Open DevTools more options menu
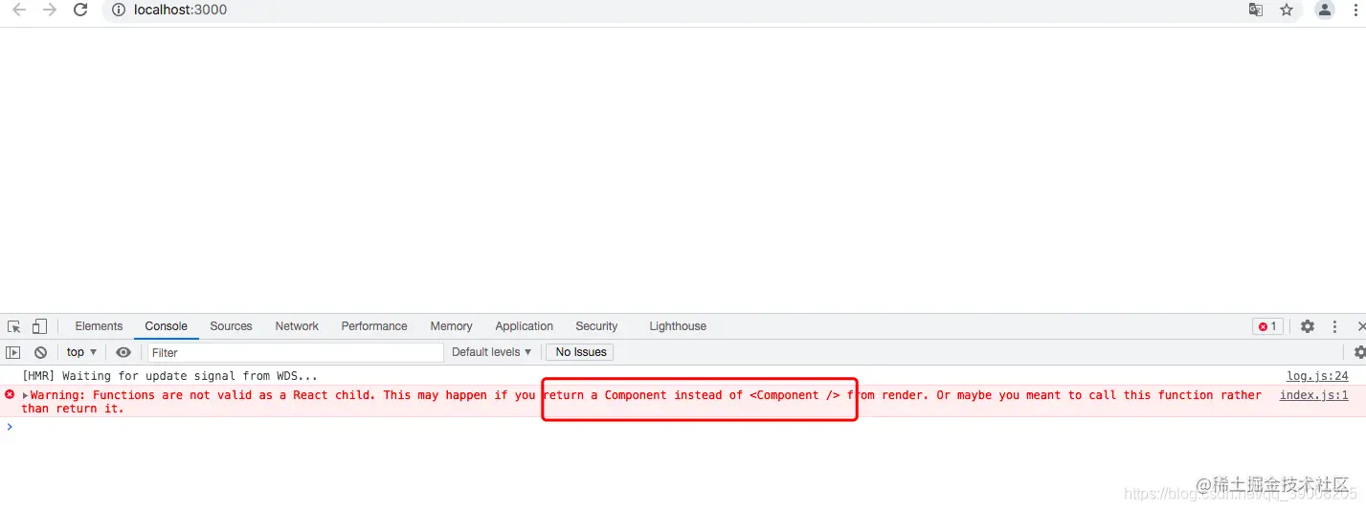This screenshot has height=511, width=1366. pyautogui.click(x=1334, y=326)
